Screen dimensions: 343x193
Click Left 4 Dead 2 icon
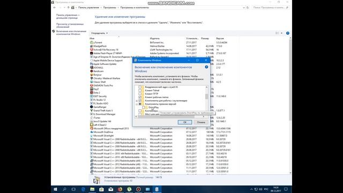pos(92,125)
